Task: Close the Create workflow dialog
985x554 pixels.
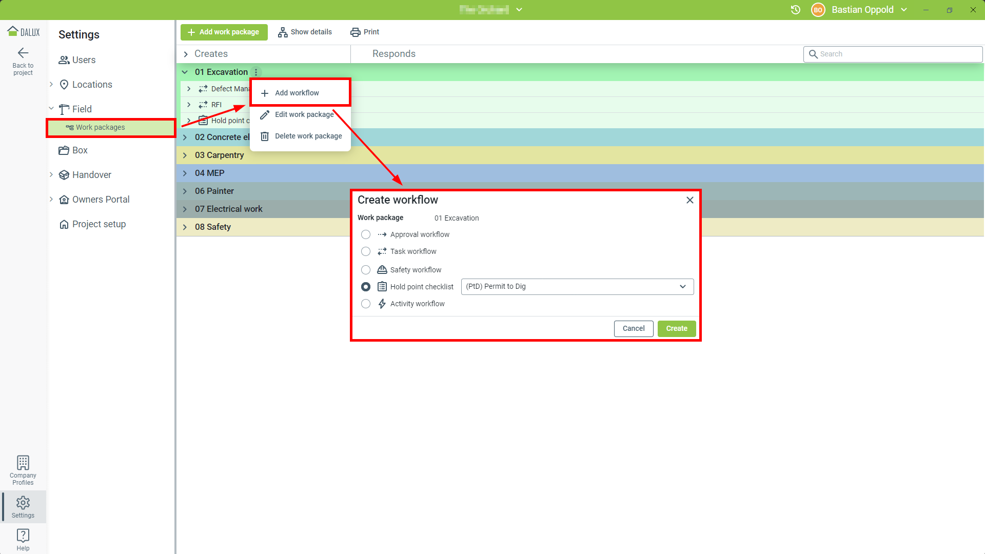Action: tap(690, 200)
